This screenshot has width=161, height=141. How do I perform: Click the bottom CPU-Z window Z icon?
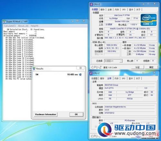(x=91, y=73)
